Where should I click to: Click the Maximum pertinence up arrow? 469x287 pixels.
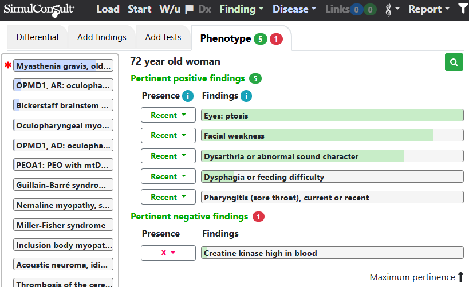(x=460, y=277)
